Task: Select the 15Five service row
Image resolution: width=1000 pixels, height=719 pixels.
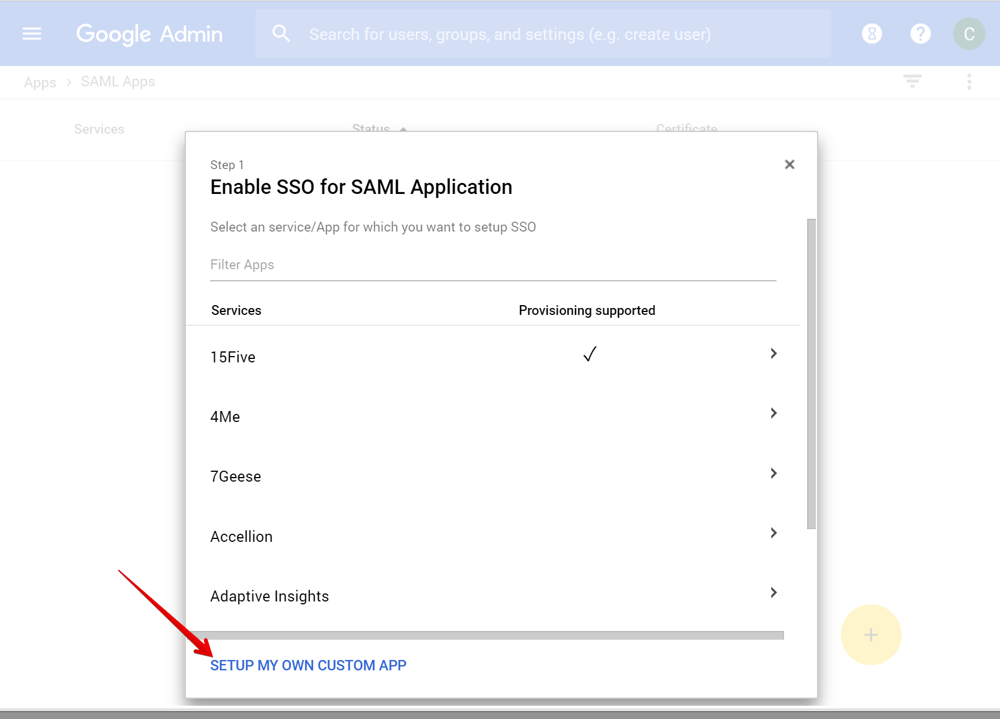Action: coord(233,357)
